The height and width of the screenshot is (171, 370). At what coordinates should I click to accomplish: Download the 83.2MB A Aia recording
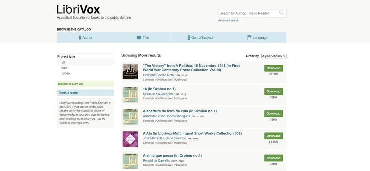(273, 136)
